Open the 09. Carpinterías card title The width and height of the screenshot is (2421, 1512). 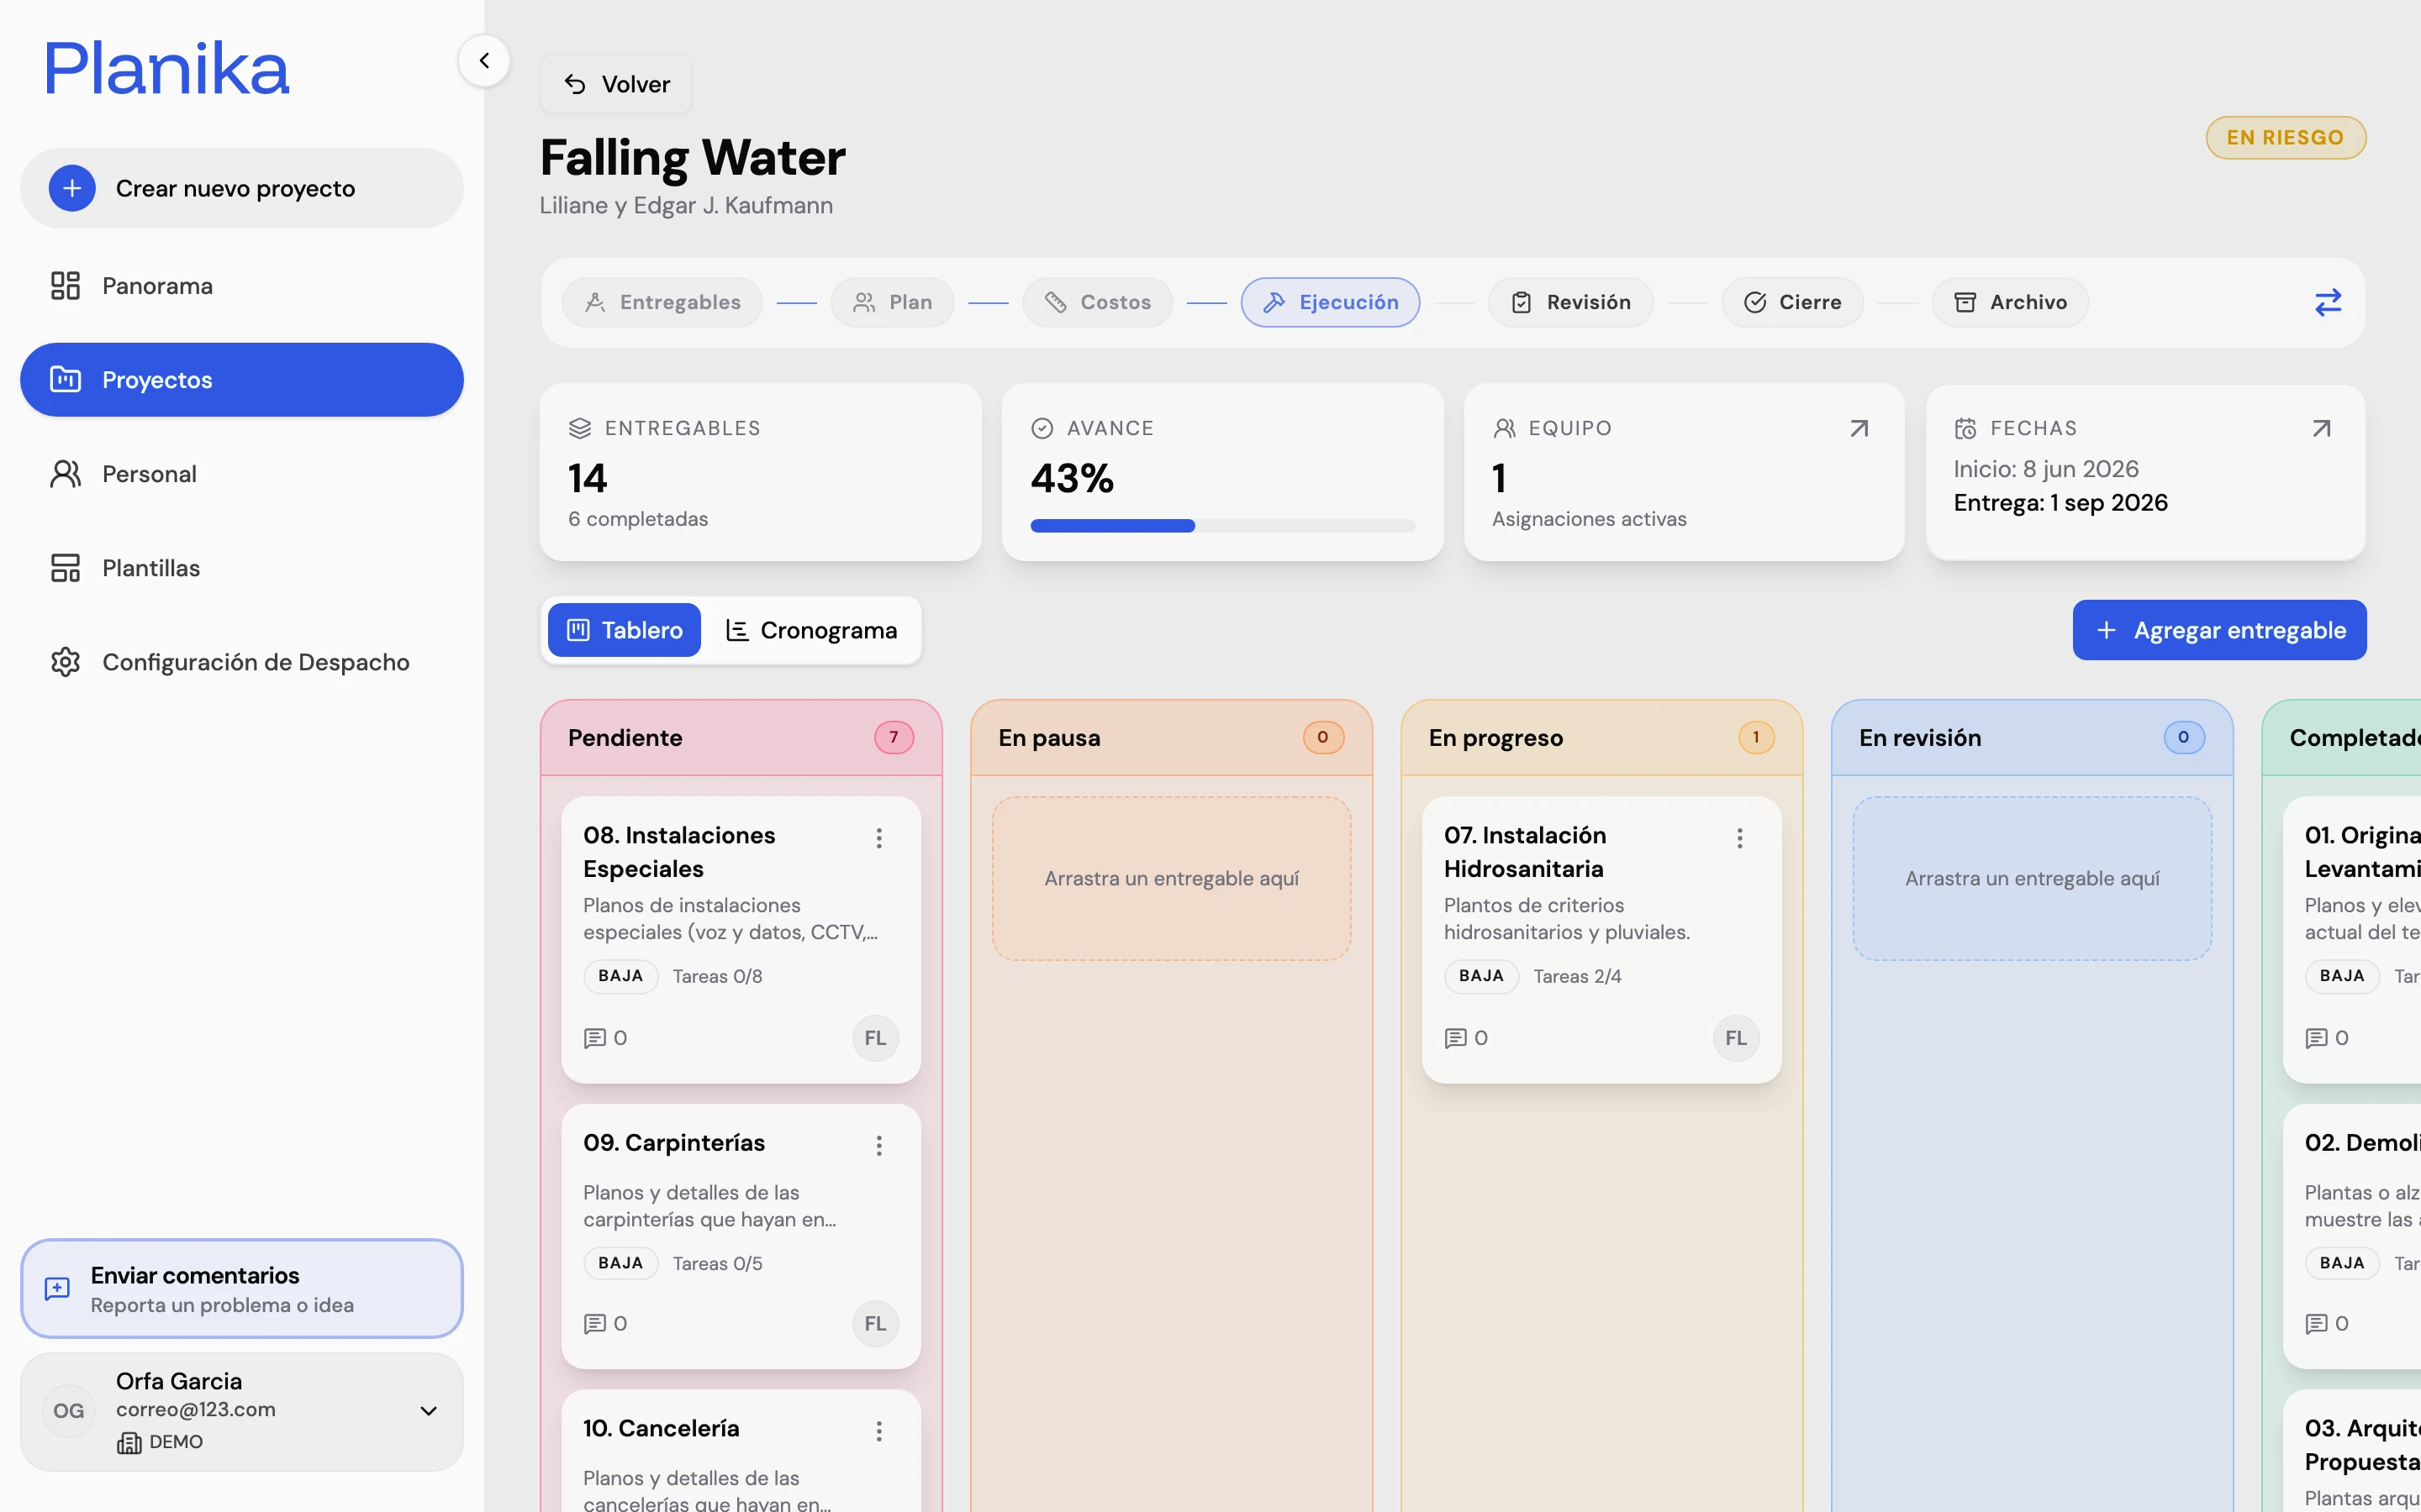[674, 1142]
